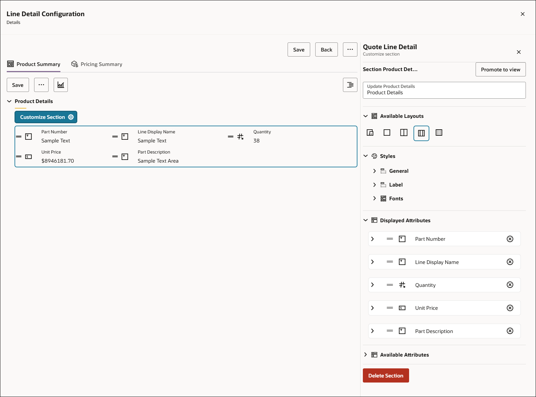Click drag handle for Unit Price attribute row

(390, 308)
